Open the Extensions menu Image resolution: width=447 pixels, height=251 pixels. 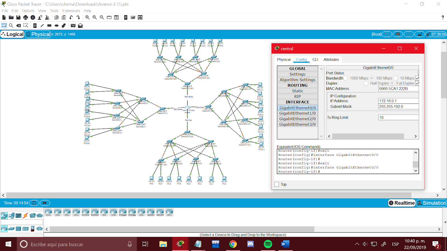pyautogui.click(x=71, y=11)
